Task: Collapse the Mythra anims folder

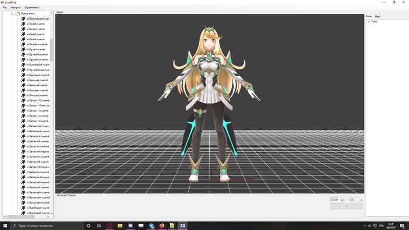Action: click(x=12, y=14)
